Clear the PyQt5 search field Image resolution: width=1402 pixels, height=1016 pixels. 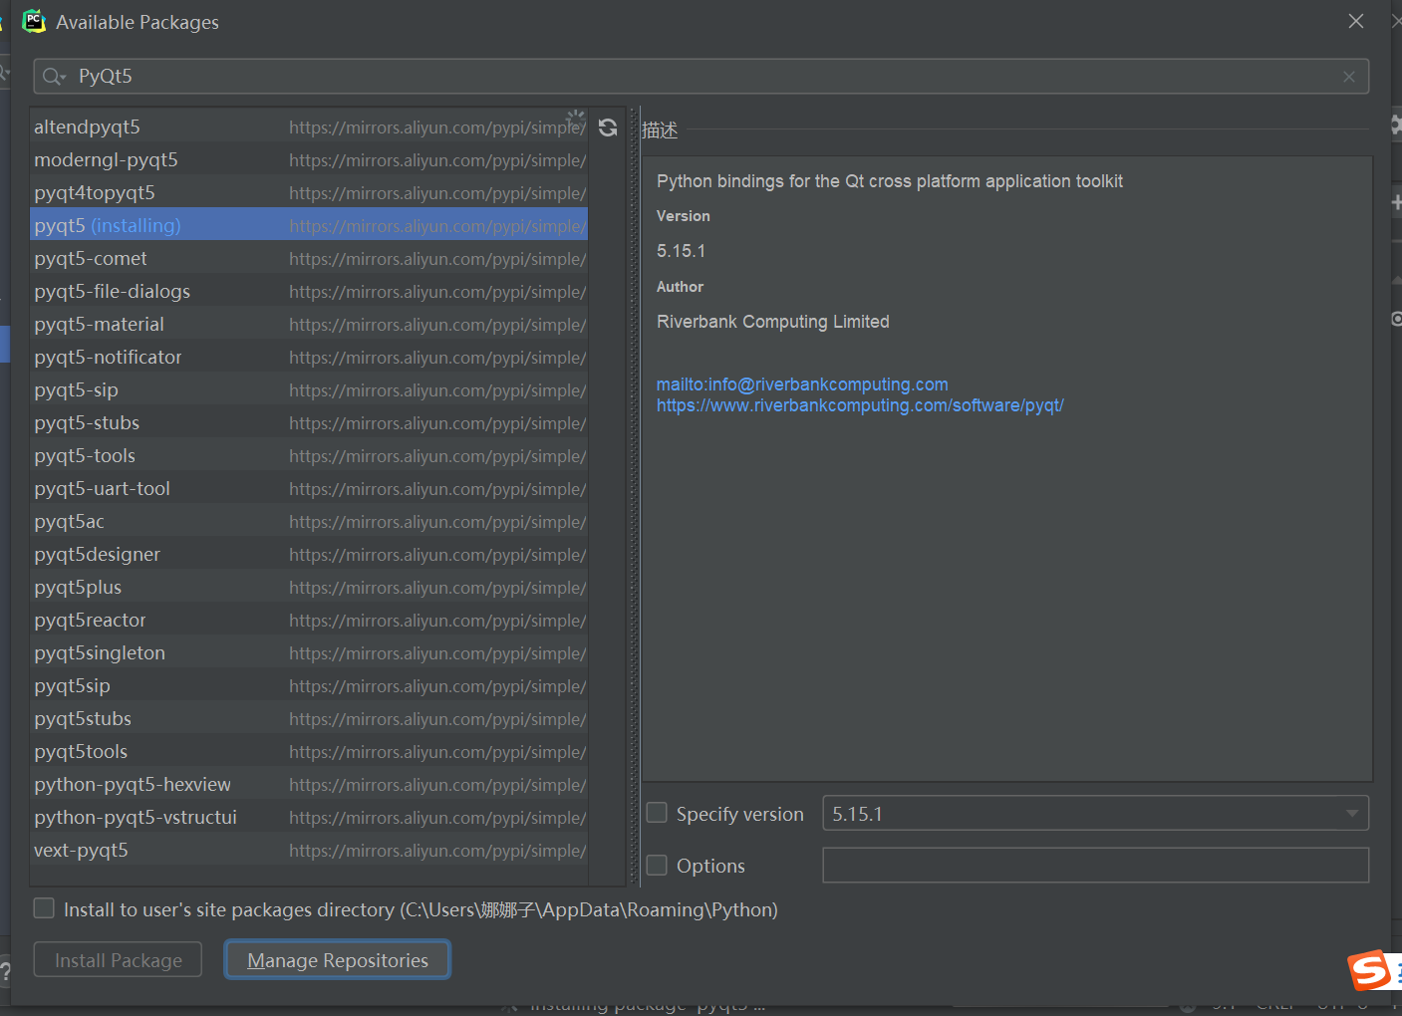(1349, 77)
